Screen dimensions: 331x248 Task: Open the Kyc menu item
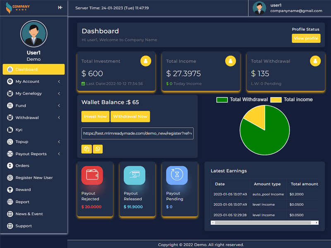[19, 130]
